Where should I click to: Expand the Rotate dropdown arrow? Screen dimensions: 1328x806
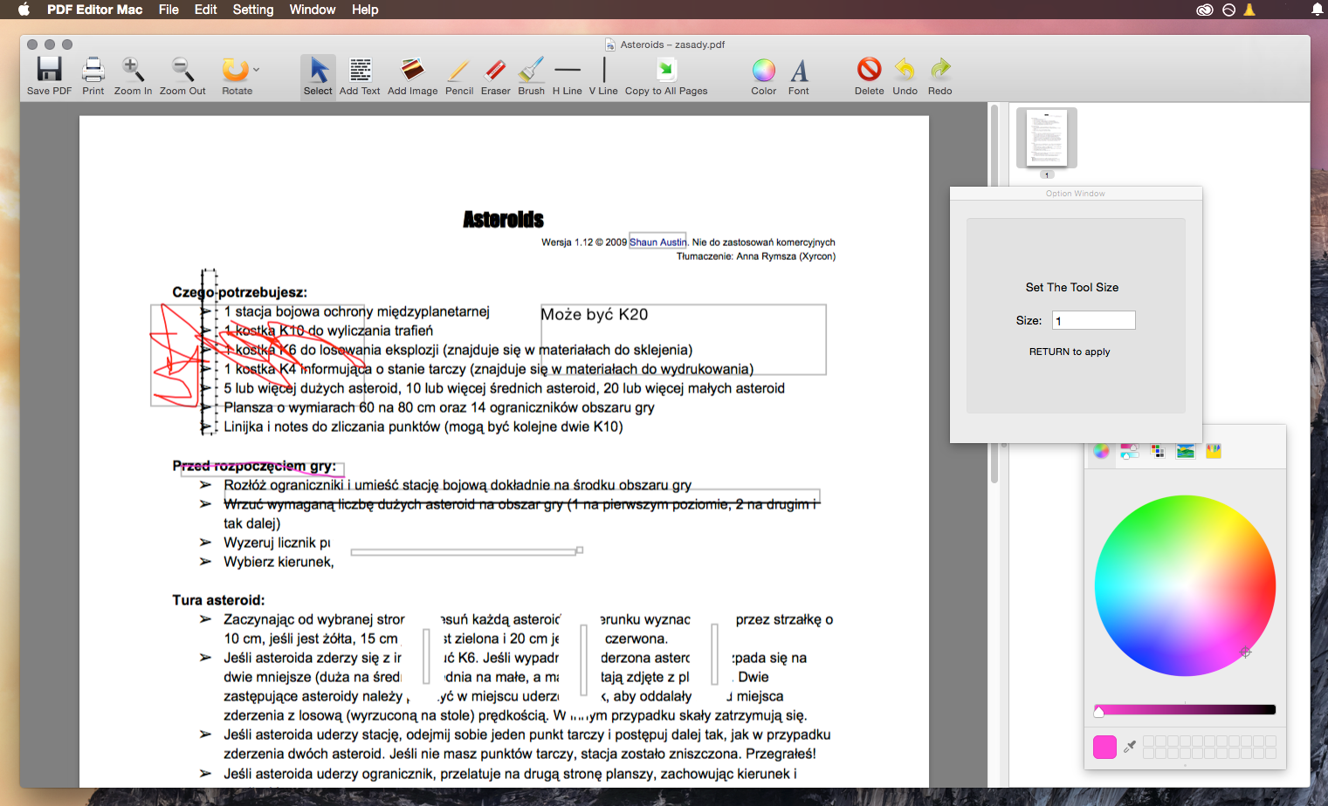pos(256,70)
